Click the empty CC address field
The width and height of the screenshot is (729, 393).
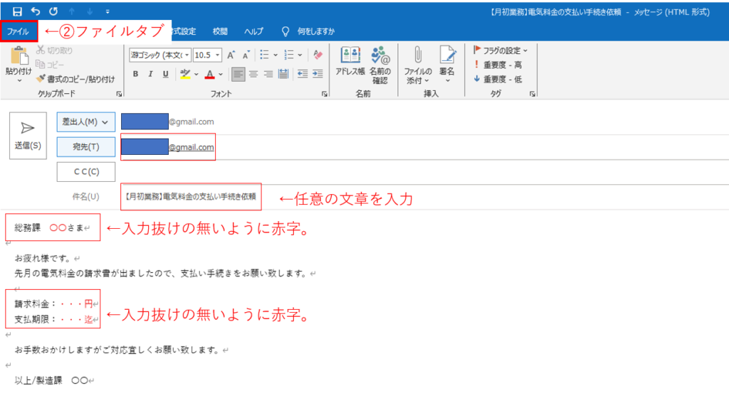(x=423, y=172)
